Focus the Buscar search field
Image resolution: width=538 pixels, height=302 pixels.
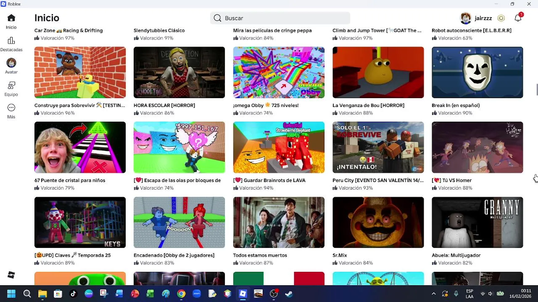click(x=280, y=18)
